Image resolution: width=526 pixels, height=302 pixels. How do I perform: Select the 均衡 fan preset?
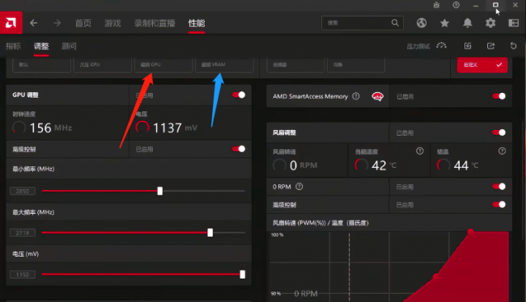tap(356, 65)
